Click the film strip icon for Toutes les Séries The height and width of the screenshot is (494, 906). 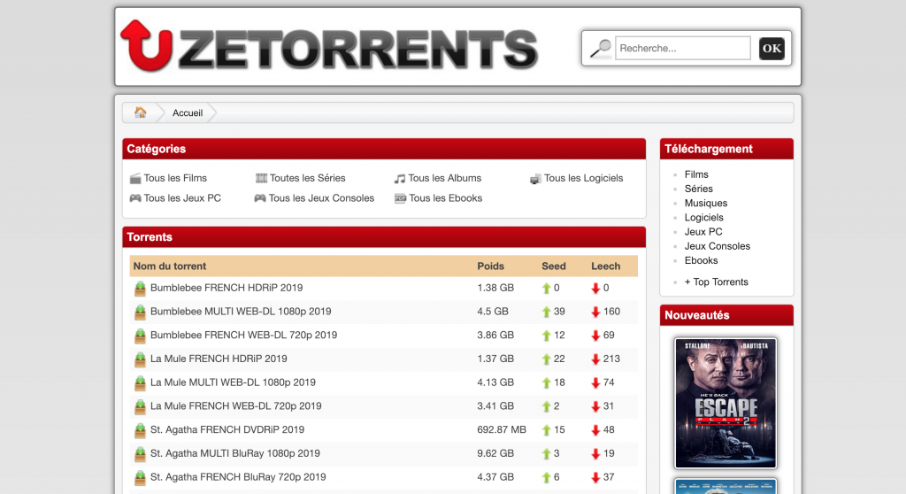pos(261,178)
